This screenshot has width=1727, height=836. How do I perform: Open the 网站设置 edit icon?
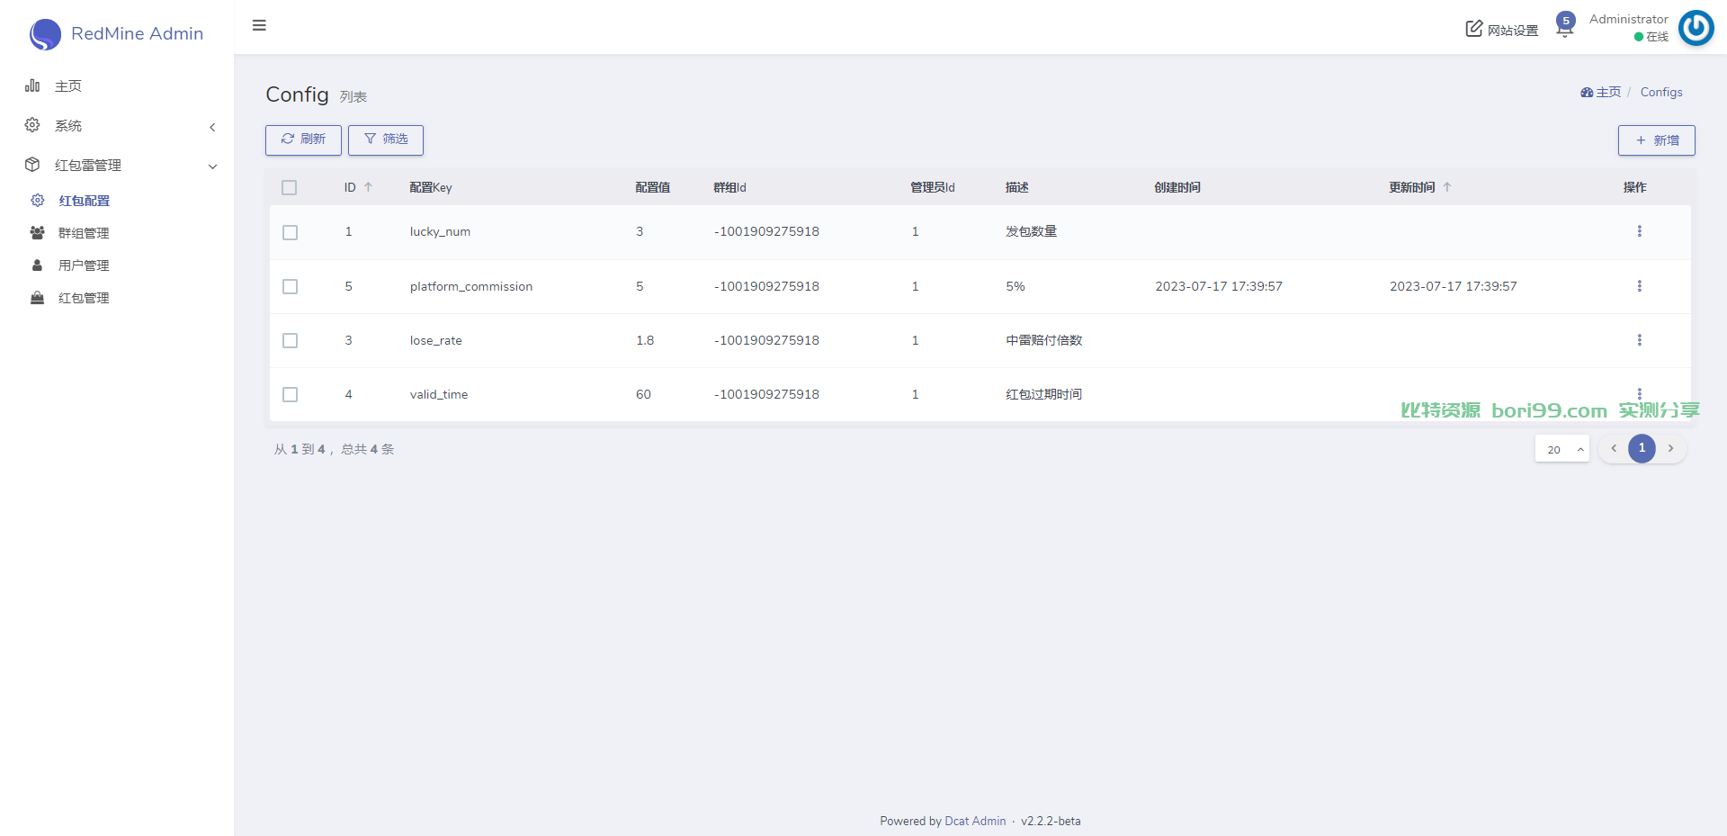pos(1473,29)
